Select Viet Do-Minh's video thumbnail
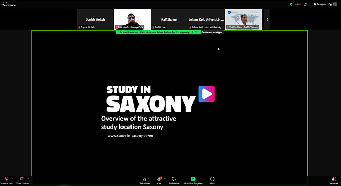 [x=244, y=19]
